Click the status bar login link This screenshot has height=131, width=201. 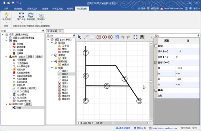(123, 128)
